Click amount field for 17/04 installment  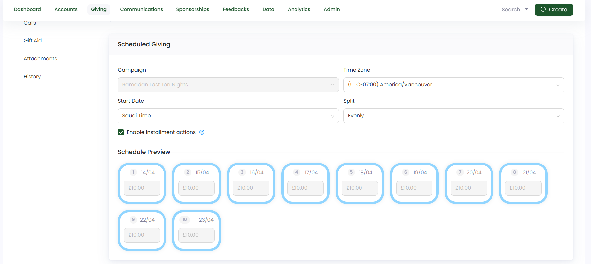[305, 188]
